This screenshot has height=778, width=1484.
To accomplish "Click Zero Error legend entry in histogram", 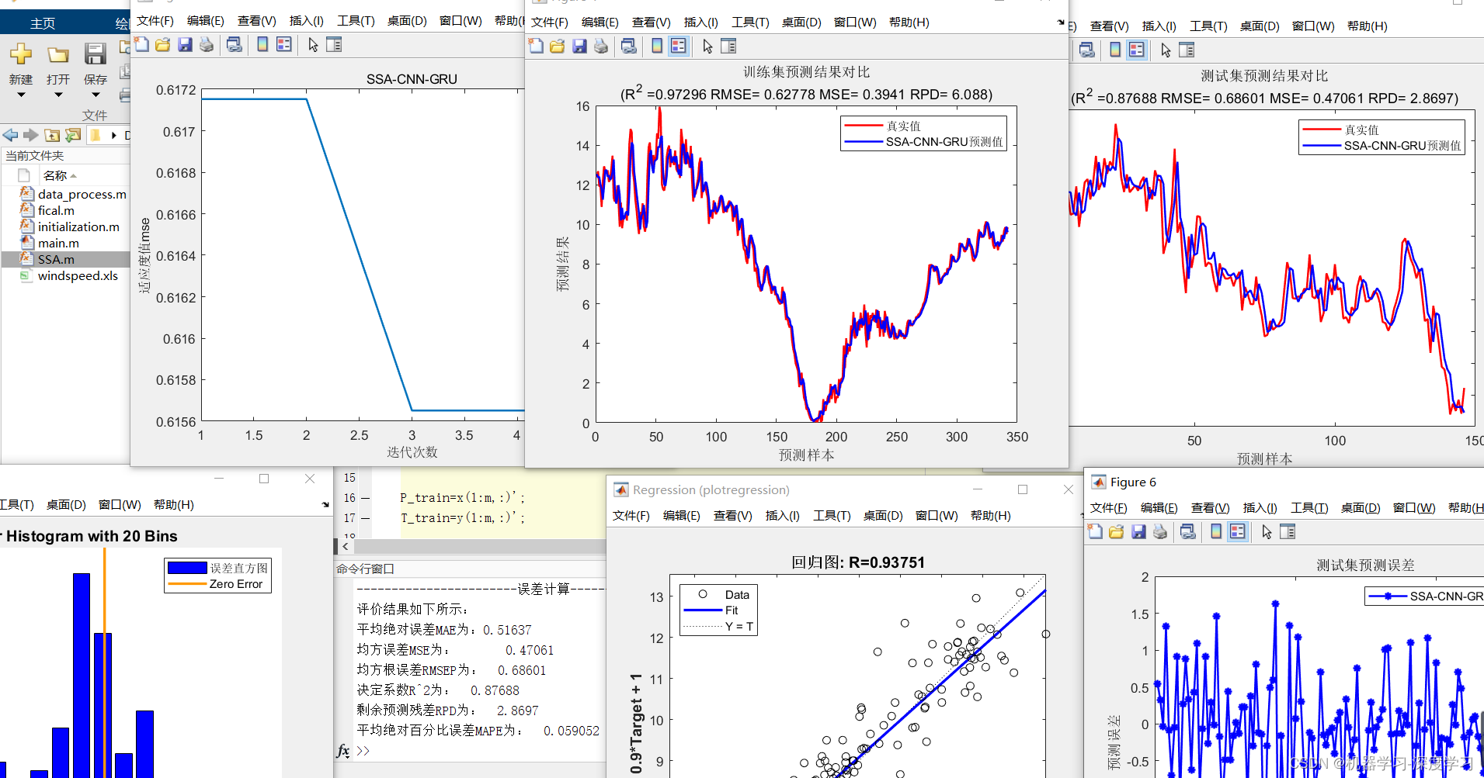I will click(x=236, y=584).
